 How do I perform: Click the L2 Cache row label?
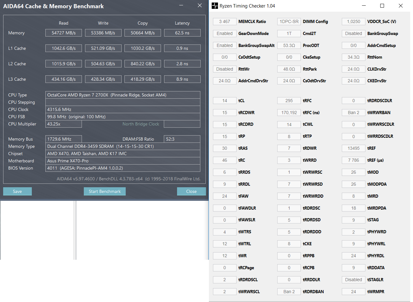(17, 64)
